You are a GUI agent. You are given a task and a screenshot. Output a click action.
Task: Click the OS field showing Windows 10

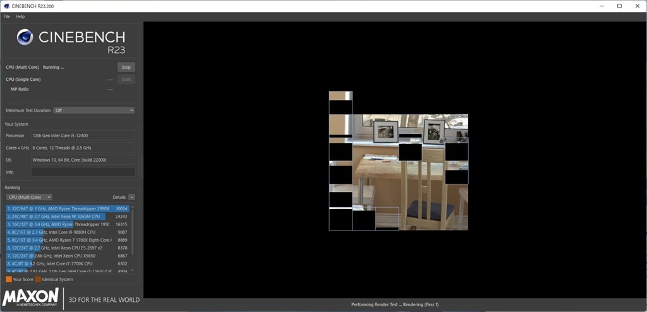tap(83, 160)
